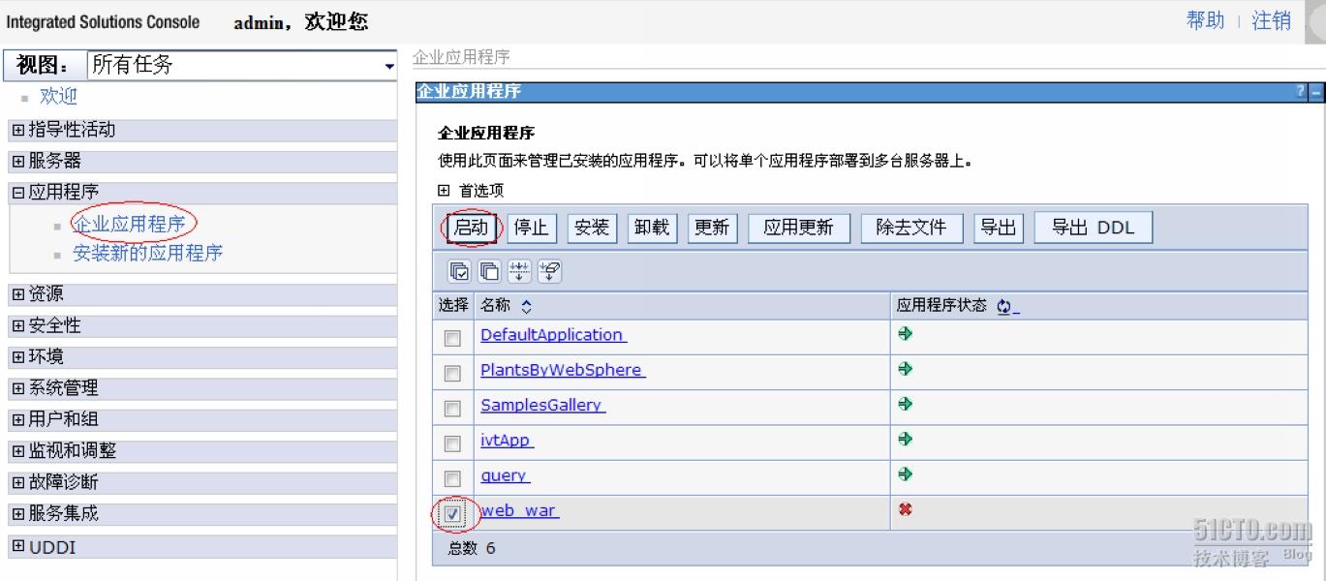
Task: Click the 启动 button to start application
Action: [x=469, y=227]
